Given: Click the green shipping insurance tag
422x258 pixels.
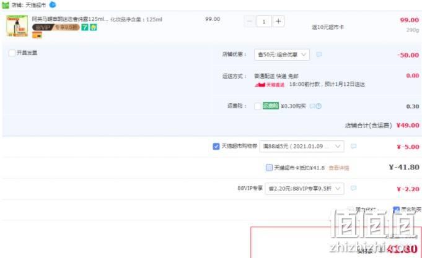Looking at the screenshot, I should point(270,106).
